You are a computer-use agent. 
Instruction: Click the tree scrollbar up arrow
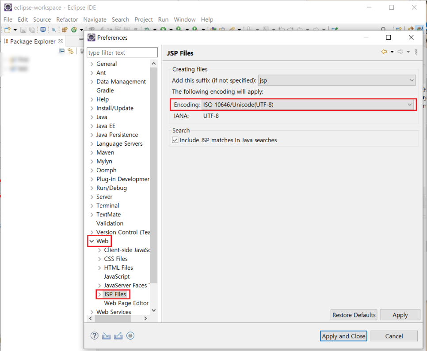(x=153, y=64)
